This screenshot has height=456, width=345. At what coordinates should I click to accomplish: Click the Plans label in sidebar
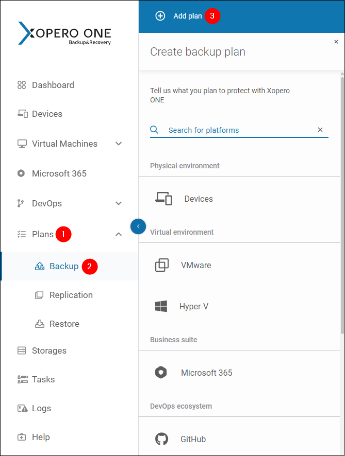tap(43, 234)
